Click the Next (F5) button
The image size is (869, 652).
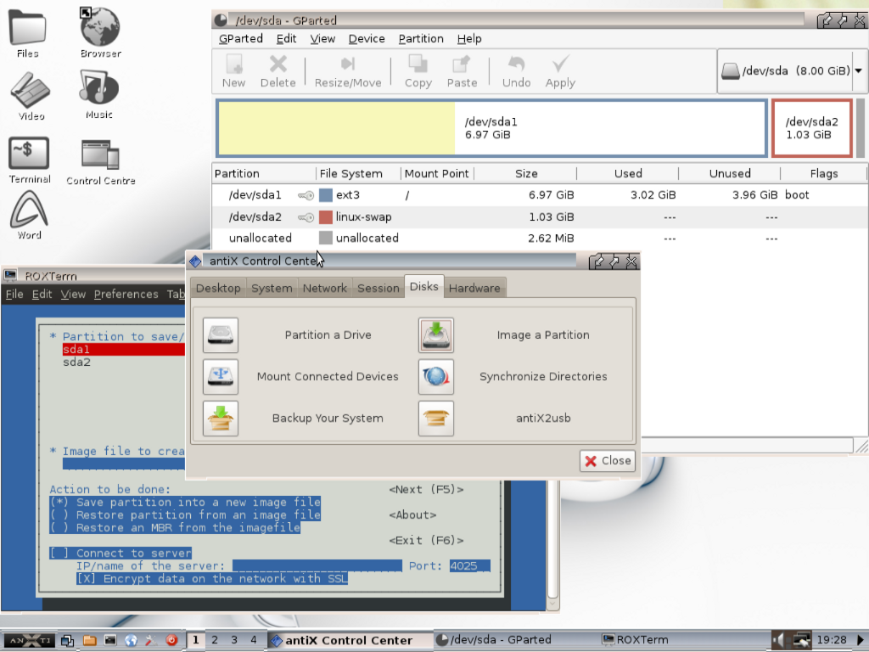coord(426,490)
